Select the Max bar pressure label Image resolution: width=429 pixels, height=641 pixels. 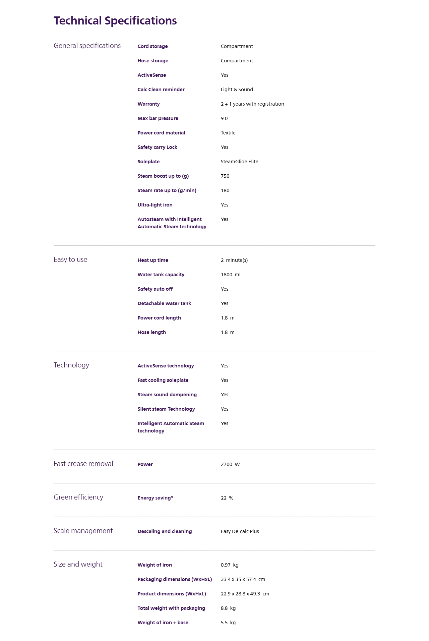158,118
